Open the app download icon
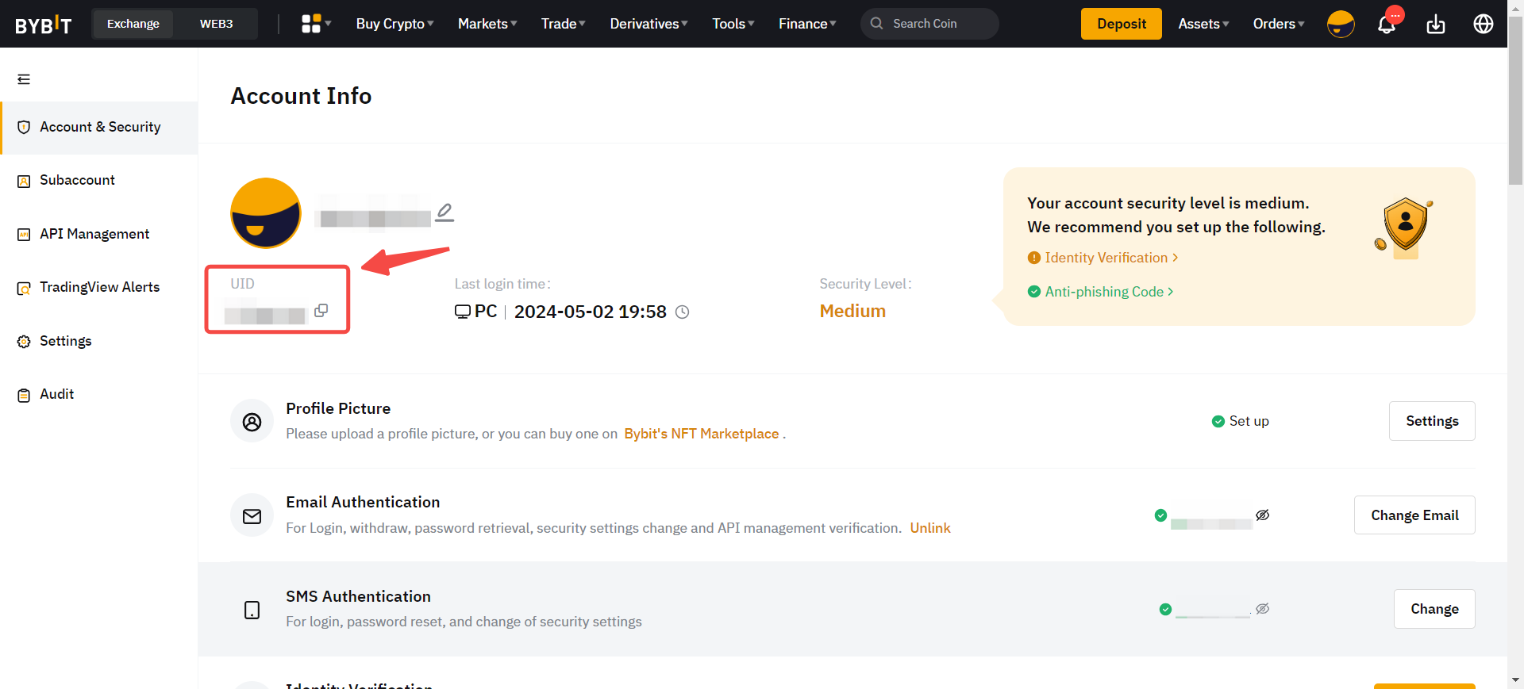This screenshot has height=689, width=1524. (1436, 25)
